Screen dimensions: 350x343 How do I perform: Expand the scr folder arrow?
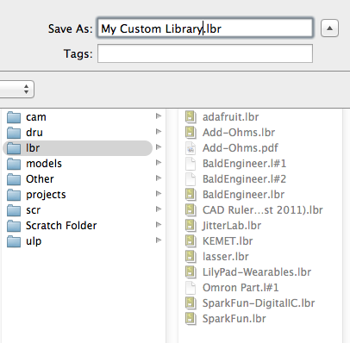[159, 209]
